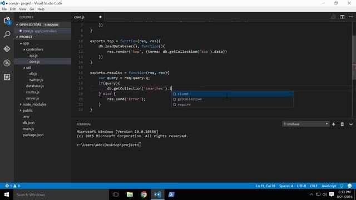Open the Help menu
Screen dimensions: 356x200
pos(41,9)
